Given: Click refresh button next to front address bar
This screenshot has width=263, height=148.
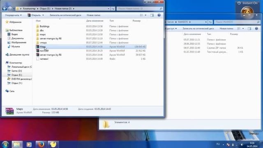Looking at the screenshot, I should (x=113, y=9).
